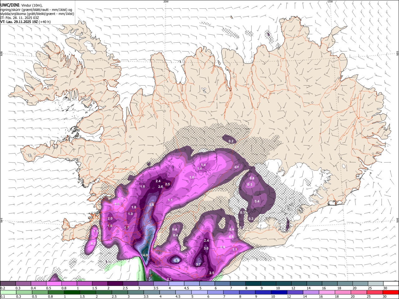The image size is (399, 299).
Task: Select the pale green 0.1 swatch in the rain legend
Action: [x=8, y=292]
